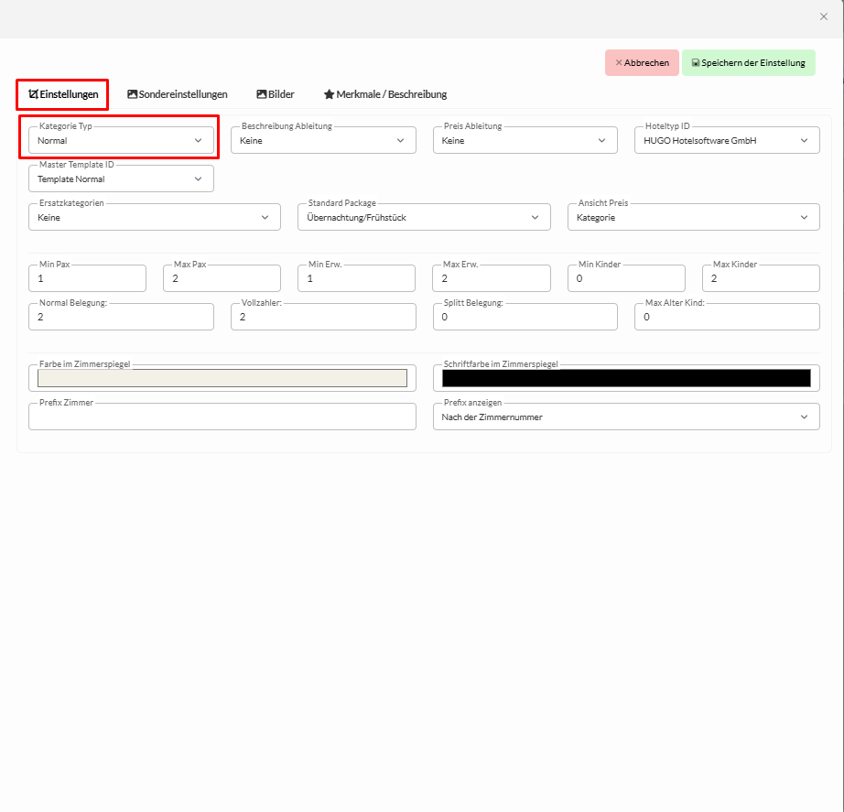The height and width of the screenshot is (812, 844).
Task: Click the Max Alter Kind field
Action: pos(726,317)
